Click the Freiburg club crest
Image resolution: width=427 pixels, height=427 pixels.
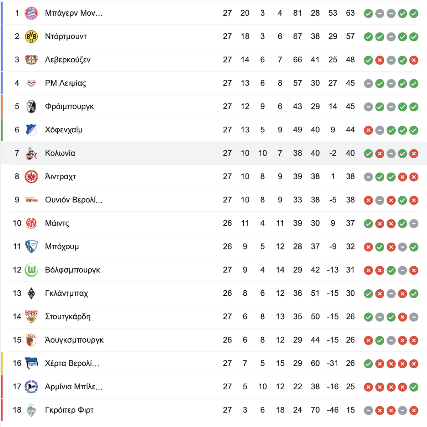click(x=31, y=107)
